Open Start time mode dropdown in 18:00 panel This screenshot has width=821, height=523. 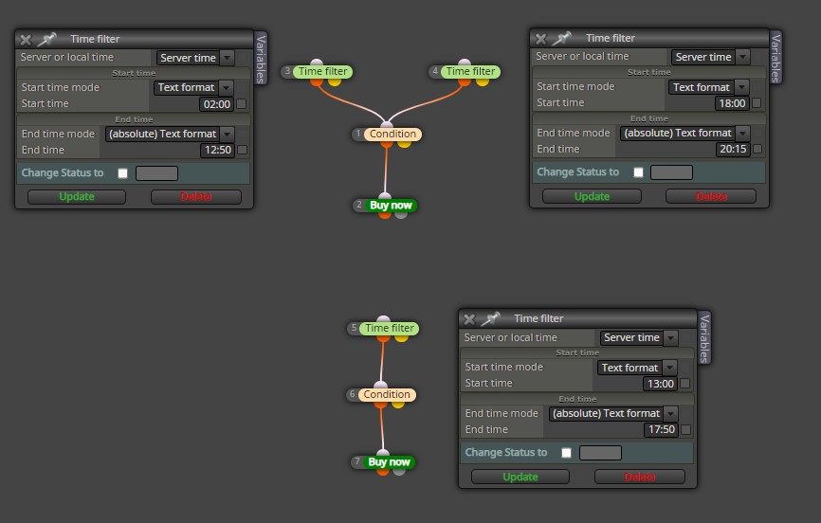coord(708,87)
